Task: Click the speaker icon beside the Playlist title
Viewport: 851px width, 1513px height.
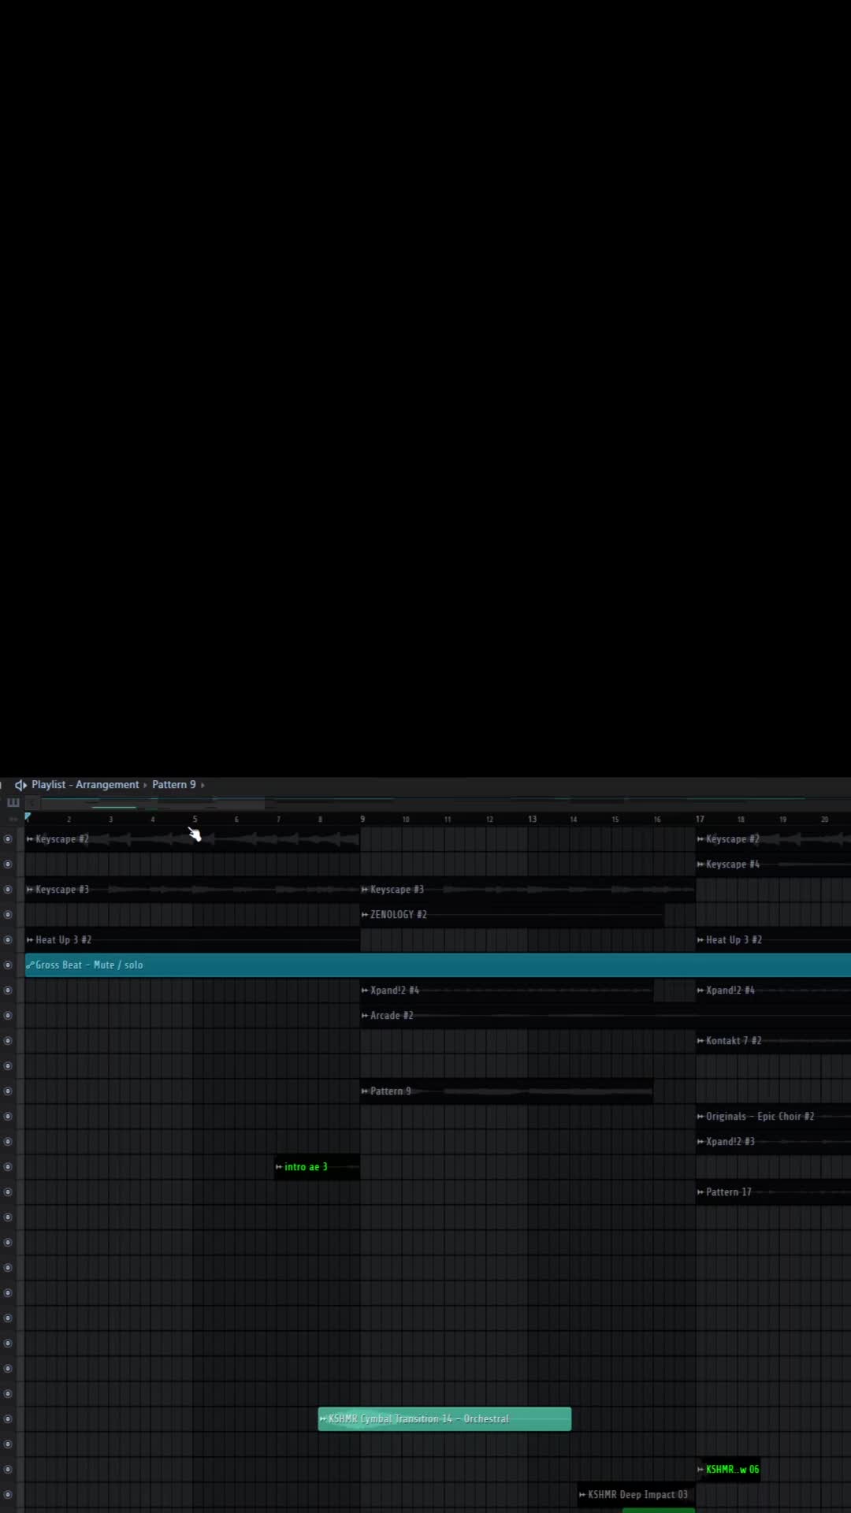Action: click(x=20, y=785)
